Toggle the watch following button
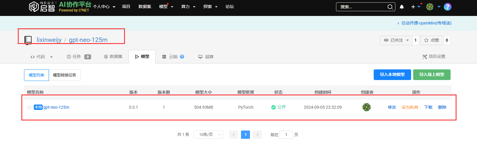 coord(396,40)
